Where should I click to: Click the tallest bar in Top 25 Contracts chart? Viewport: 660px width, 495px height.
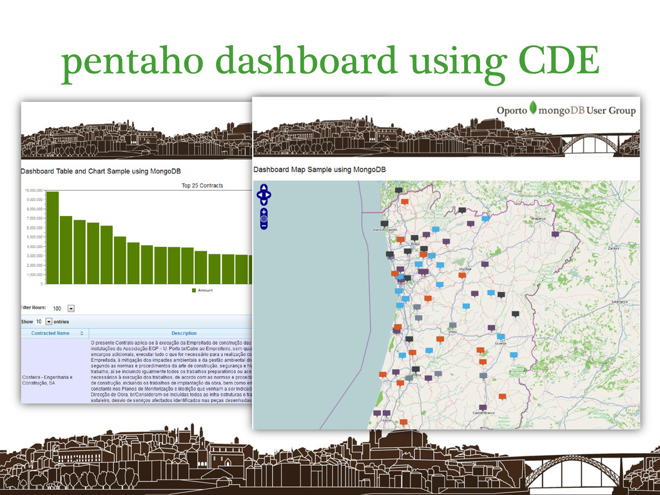tap(52, 238)
